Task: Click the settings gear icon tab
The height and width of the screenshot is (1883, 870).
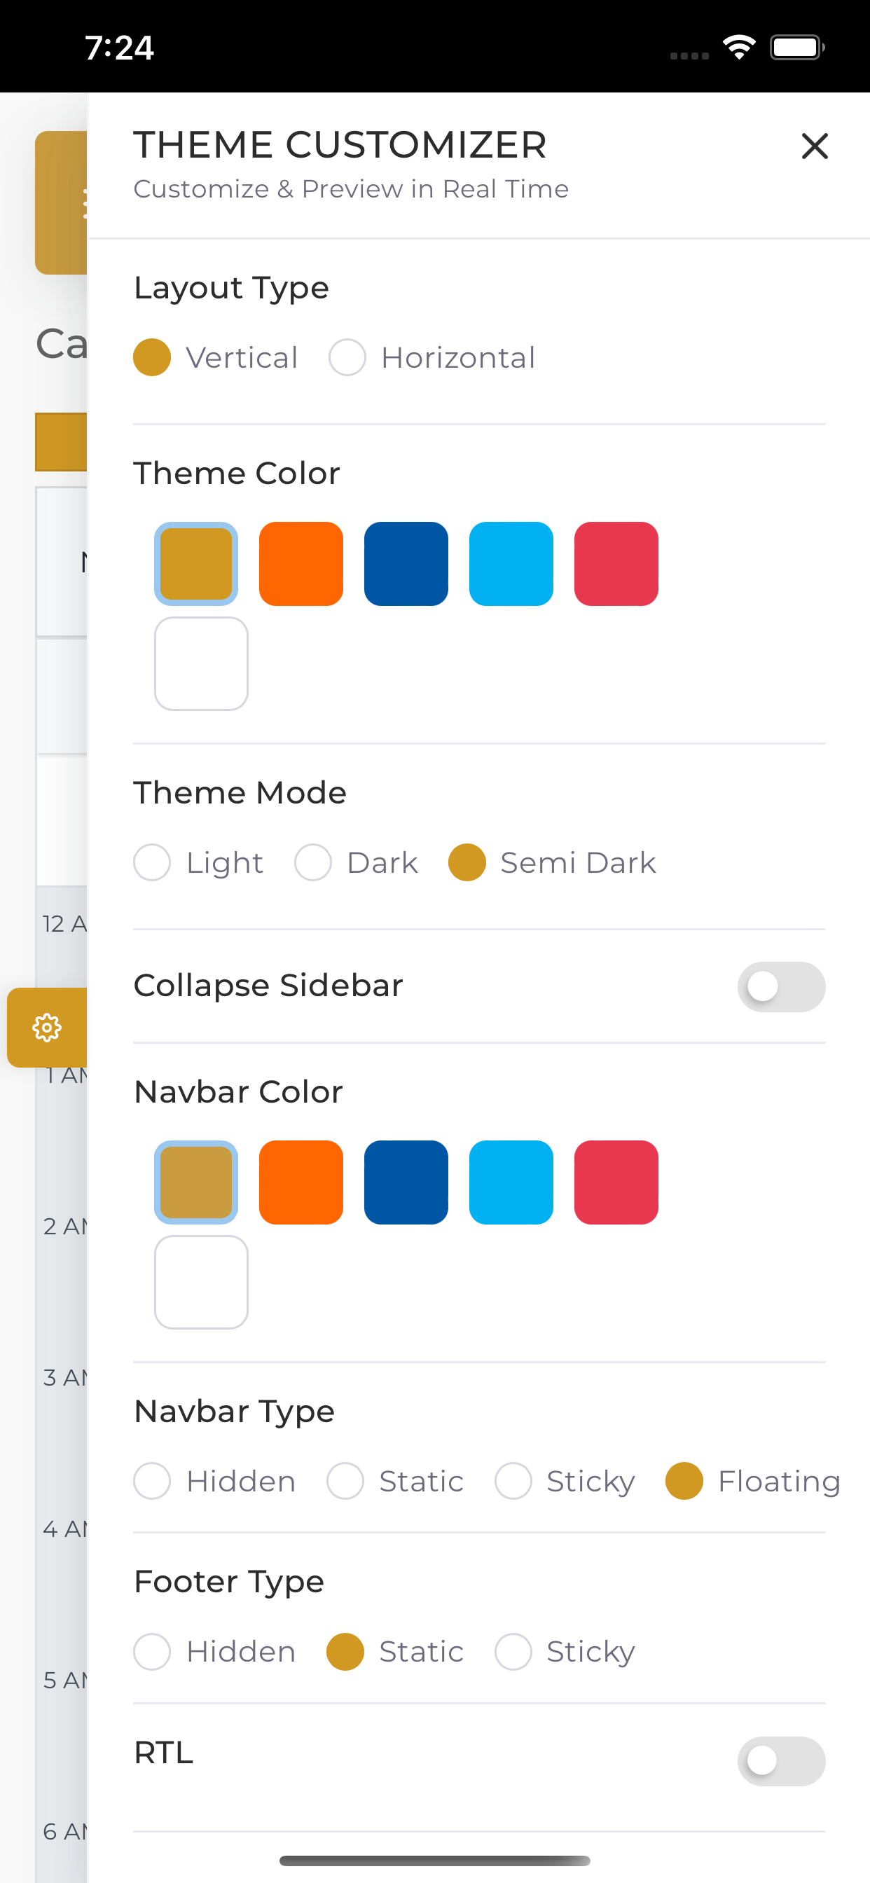Action: 47,1027
